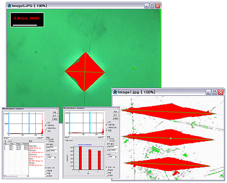This screenshot has height=183, width=227.
Task: Click the 100000 area filter field in results-table dialog
Action: 53,151
